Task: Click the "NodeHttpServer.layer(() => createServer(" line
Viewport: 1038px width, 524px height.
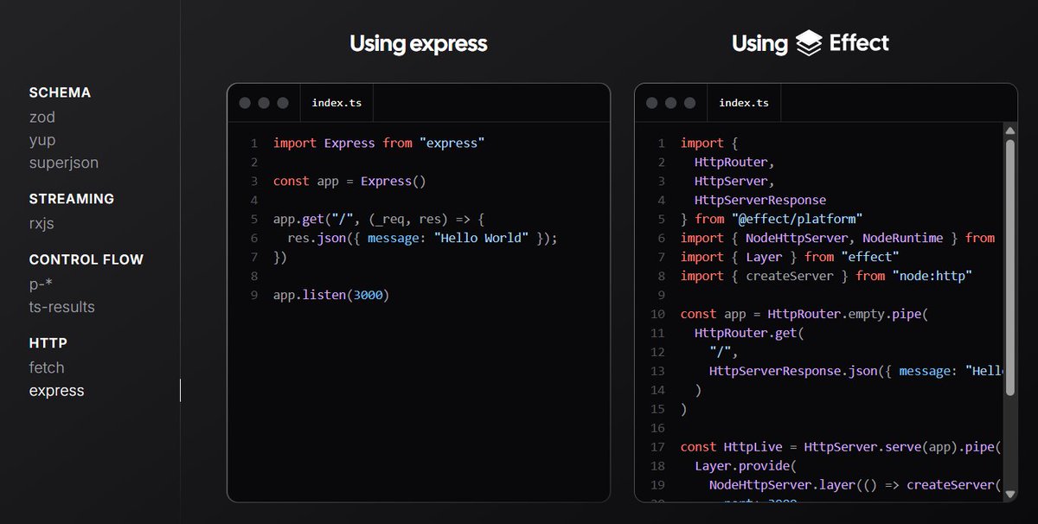Action: tap(855, 485)
